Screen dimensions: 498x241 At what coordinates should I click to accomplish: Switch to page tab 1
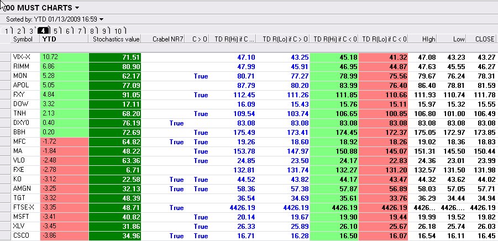click(x=7, y=31)
